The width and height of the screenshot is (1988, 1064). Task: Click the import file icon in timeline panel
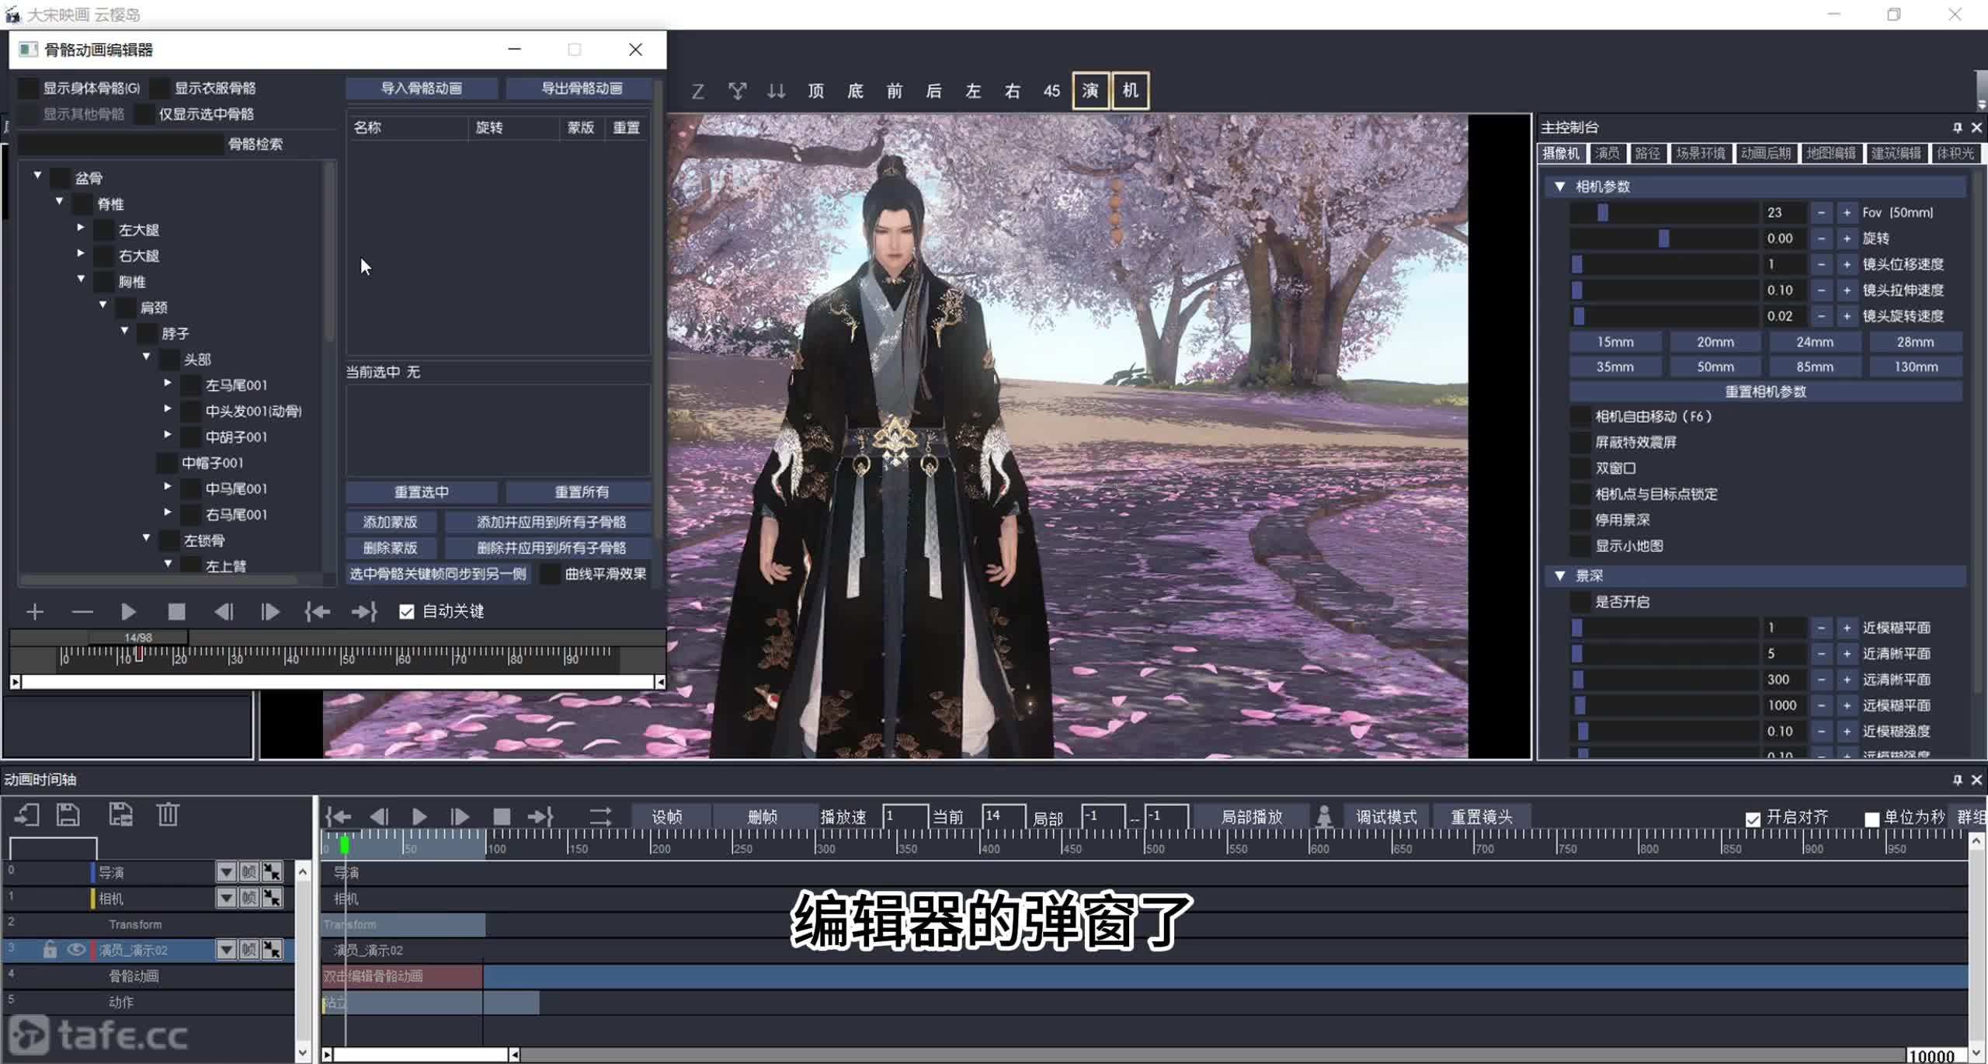coord(26,815)
